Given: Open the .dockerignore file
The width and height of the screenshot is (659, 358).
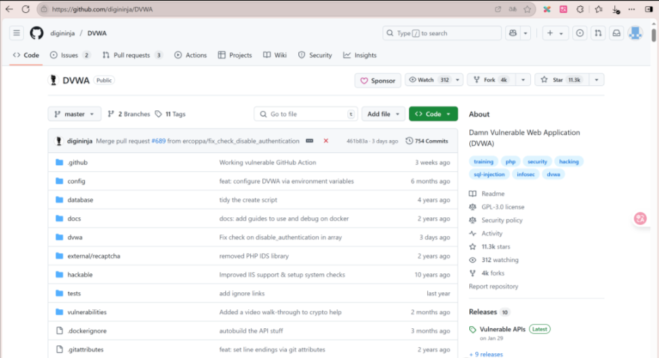Looking at the screenshot, I should tap(87, 331).
